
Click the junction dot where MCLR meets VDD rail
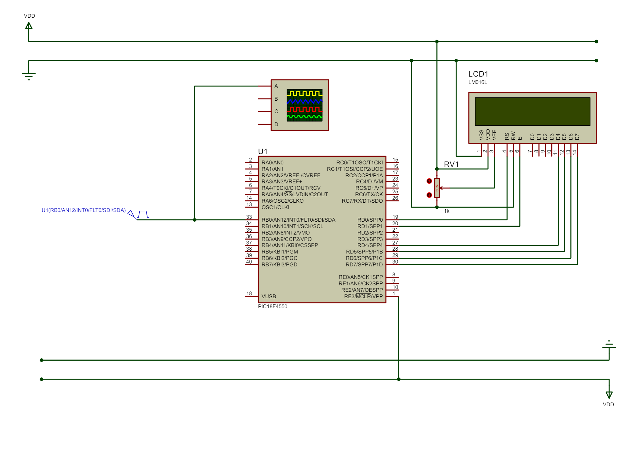coord(399,379)
